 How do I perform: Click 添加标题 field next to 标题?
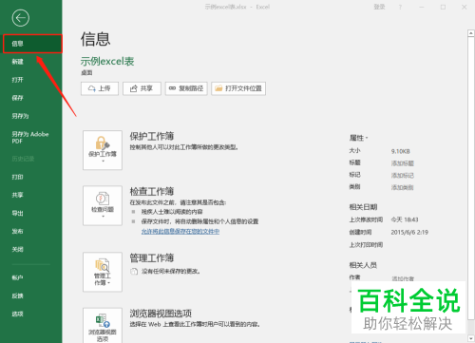[403, 163]
